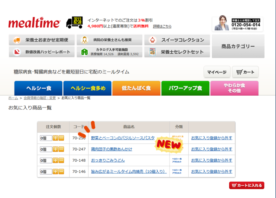276x198 pixels.
Task: Select the パワーアップ食 tab
Action: click(185, 88)
